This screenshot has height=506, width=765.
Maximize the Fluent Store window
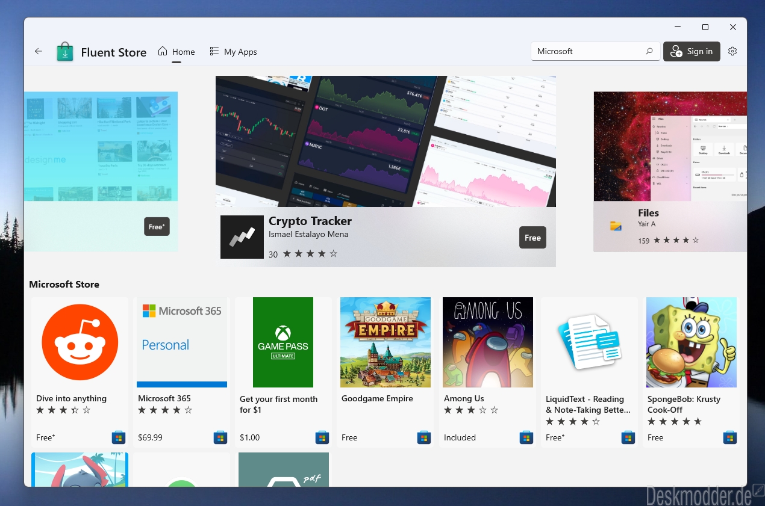point(705,27)
